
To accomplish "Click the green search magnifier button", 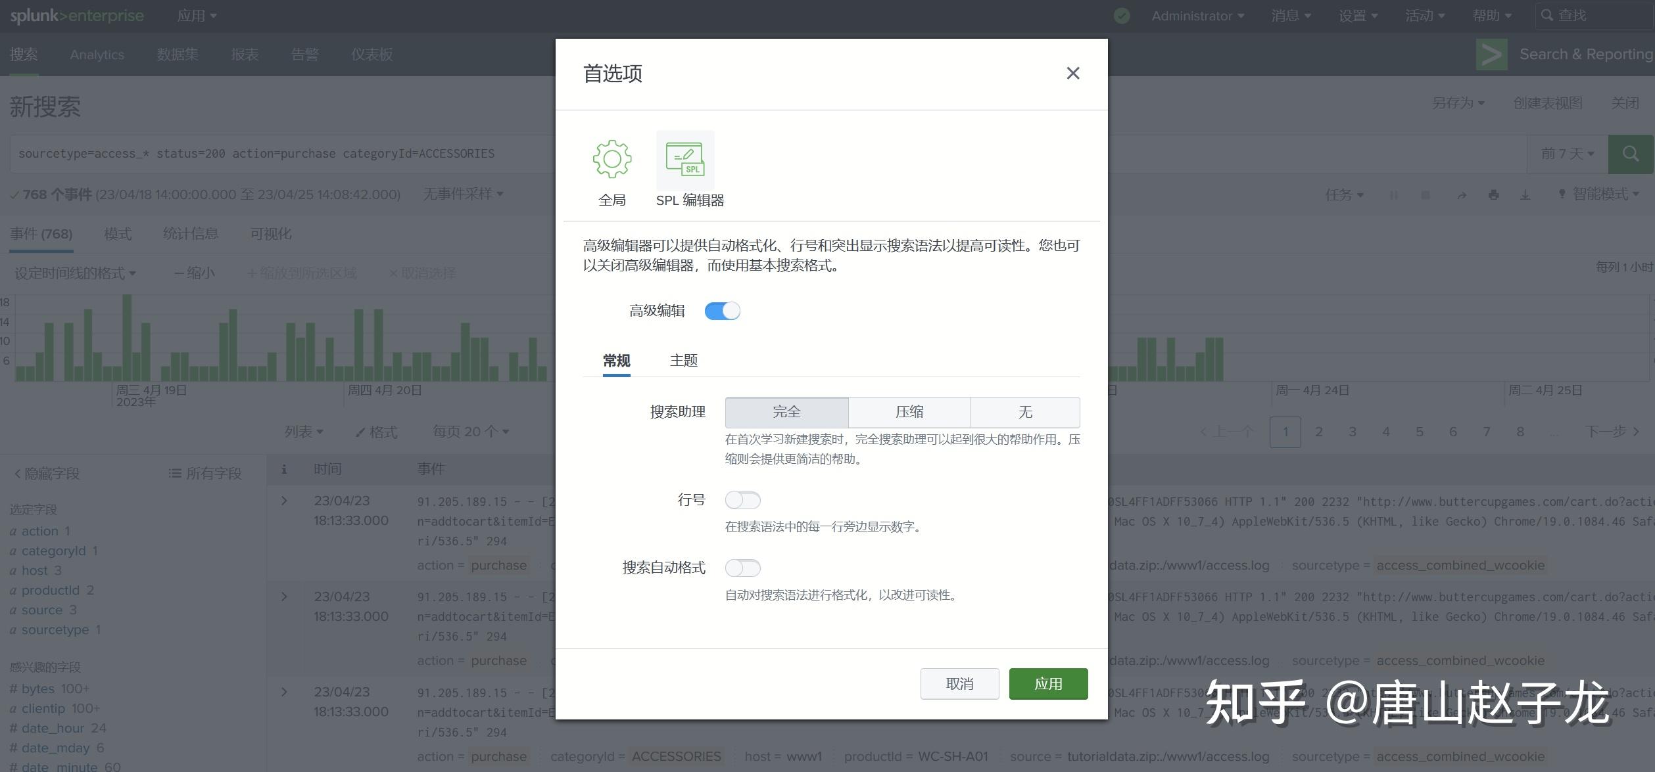I will (1630, 154).
